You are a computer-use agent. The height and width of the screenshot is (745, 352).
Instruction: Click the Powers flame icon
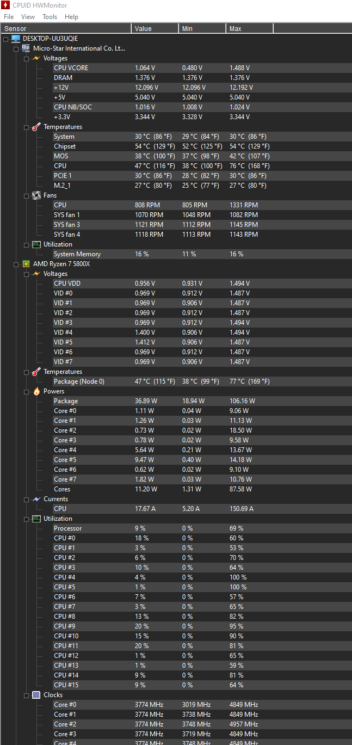[36, 391]
